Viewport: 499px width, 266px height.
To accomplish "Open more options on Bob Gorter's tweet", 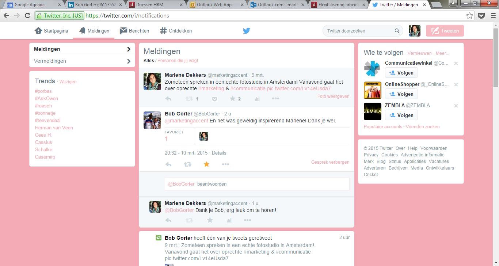I will pos(225,164).
